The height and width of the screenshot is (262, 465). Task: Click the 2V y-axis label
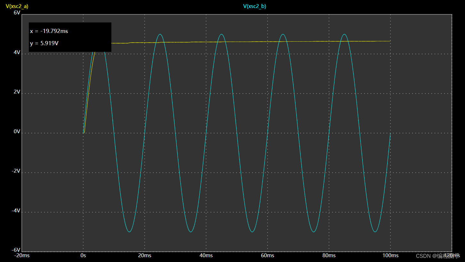pos(17,92)
